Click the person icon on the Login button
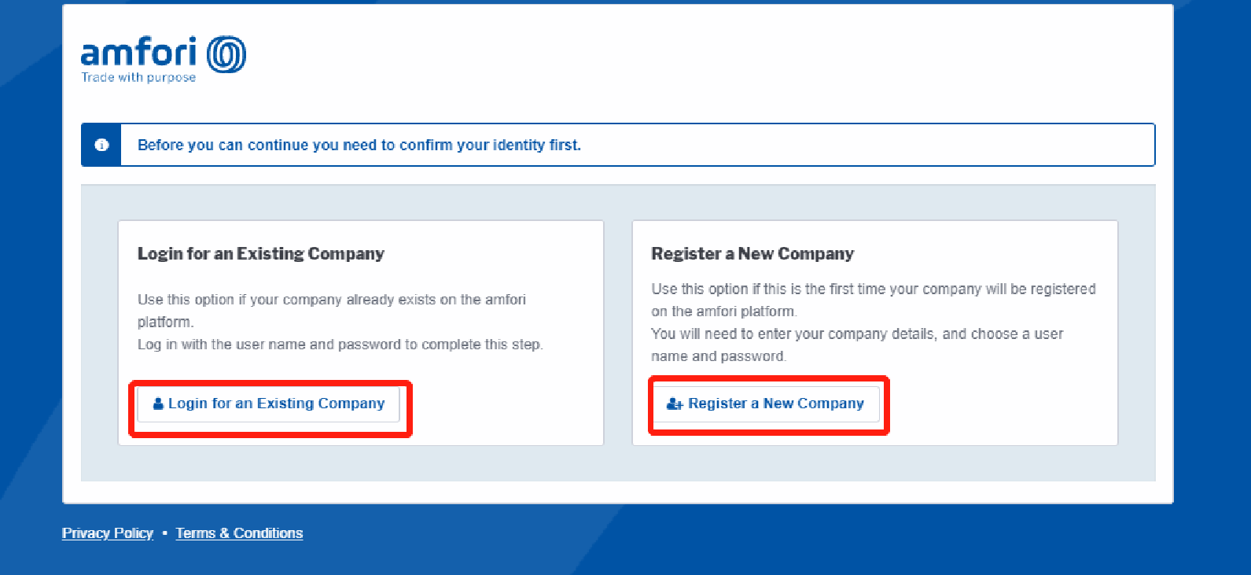Viewport: 1251px width, 575px height. [158, 404]
